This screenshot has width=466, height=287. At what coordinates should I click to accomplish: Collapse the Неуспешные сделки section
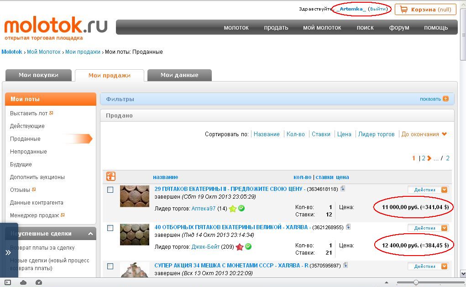[x=90, y=234]
